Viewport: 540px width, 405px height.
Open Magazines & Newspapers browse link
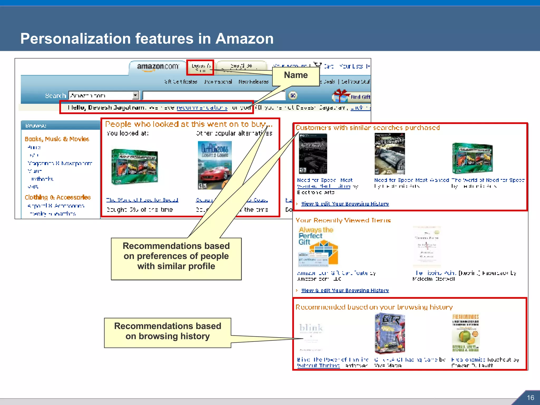point(60,163)
